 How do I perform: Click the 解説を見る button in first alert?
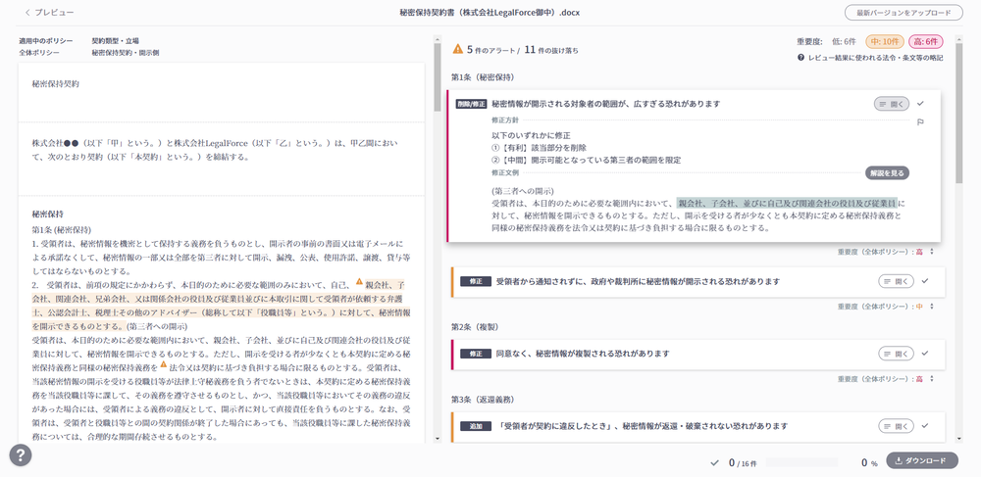(x=887, y=173)
